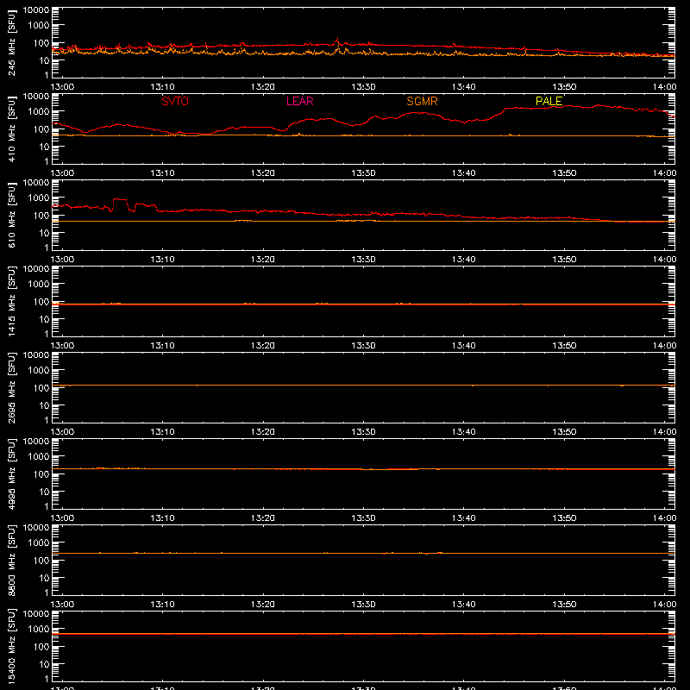690x690 pixels.
Task: Select the 245 MHz [SFU] axis title
Action: [11, 42]
